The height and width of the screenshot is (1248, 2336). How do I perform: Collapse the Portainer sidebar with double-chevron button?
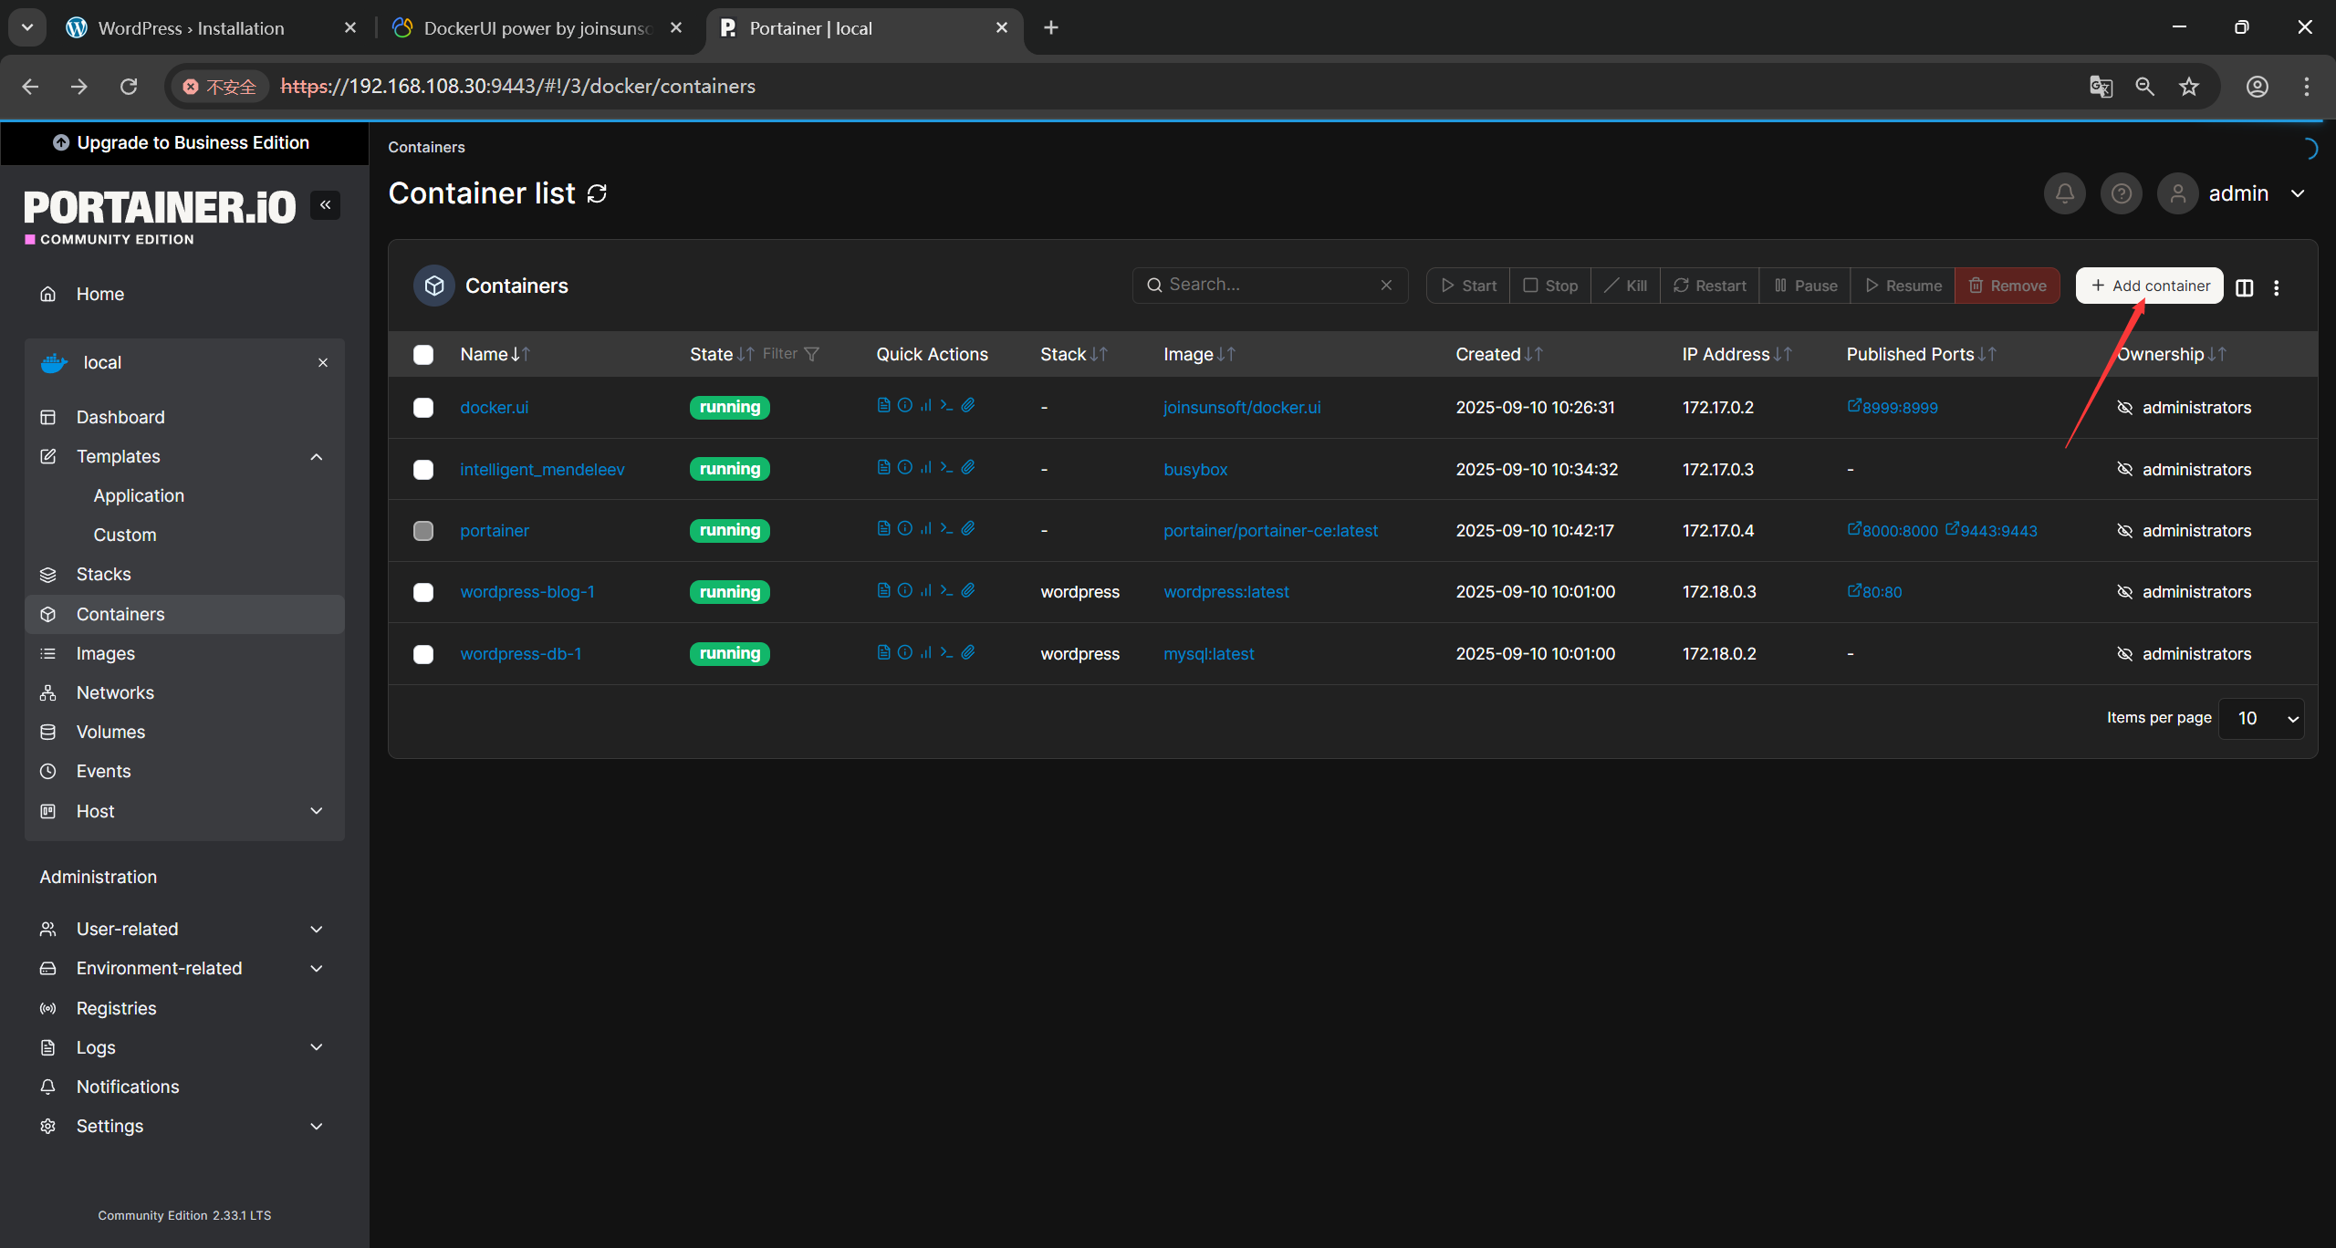pos(325,204)
